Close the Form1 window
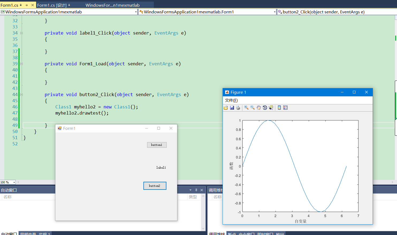The image size is (397, 235). click(171, 128)
